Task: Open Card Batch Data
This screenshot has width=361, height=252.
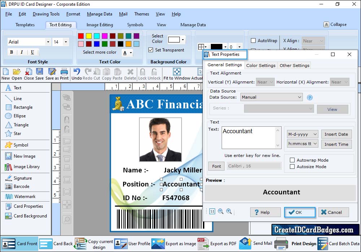Action: (339, 243)
